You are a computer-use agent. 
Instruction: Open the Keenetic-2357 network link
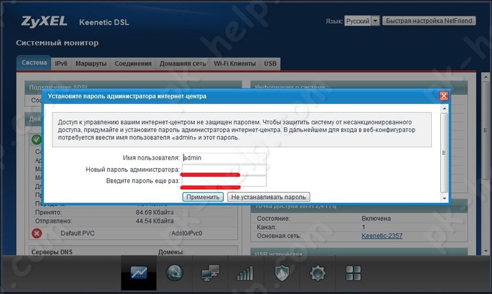click(x=382, y=236)
